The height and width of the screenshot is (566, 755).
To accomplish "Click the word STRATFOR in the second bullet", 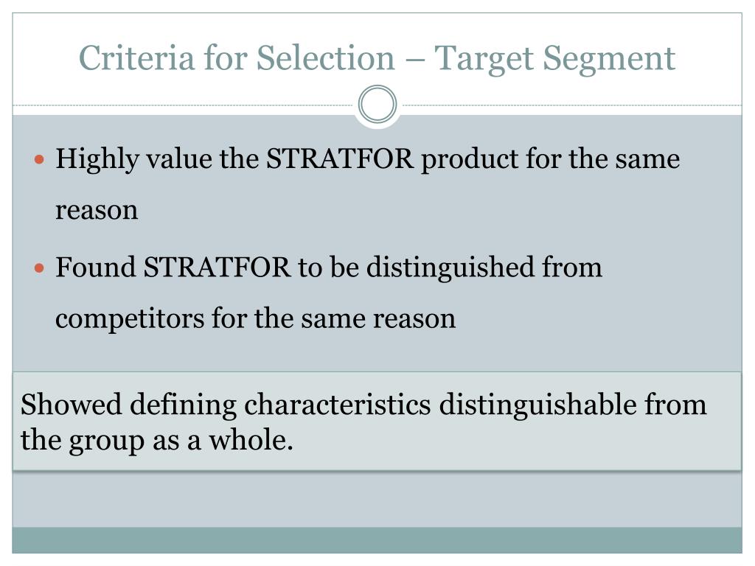I will coord(218,267).
